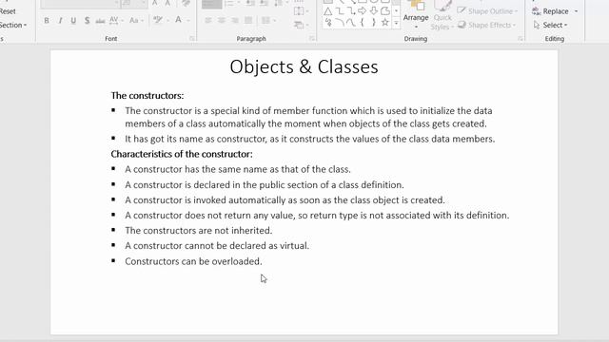
Task: Toggle Underline formatting in the Font group
Action: [x=73, y=21]
